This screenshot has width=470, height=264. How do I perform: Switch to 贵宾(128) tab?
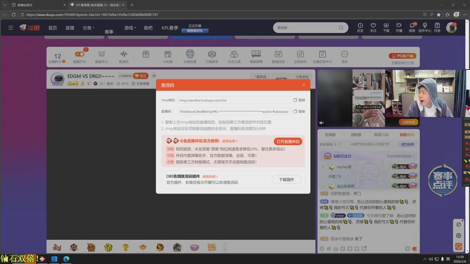click(381, 135)
